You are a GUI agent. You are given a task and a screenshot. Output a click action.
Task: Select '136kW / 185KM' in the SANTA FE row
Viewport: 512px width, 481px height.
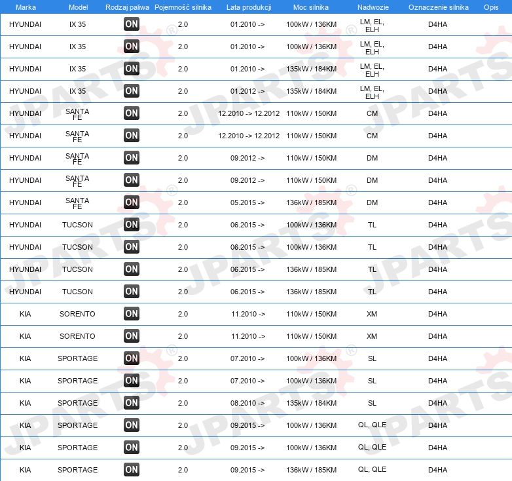(312, 202)
